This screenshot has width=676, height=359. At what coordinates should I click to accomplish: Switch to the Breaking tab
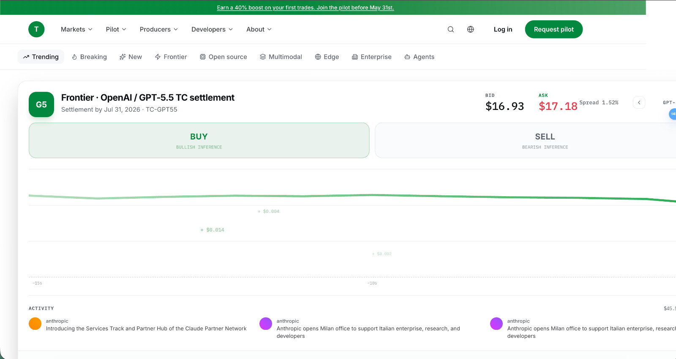point(89,57)
